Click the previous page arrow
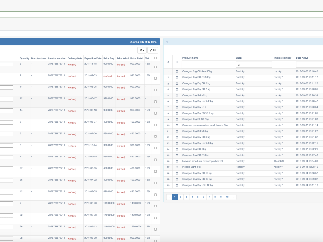The height and width of the screenshot is (242, 323). click(x=169, y=197)
